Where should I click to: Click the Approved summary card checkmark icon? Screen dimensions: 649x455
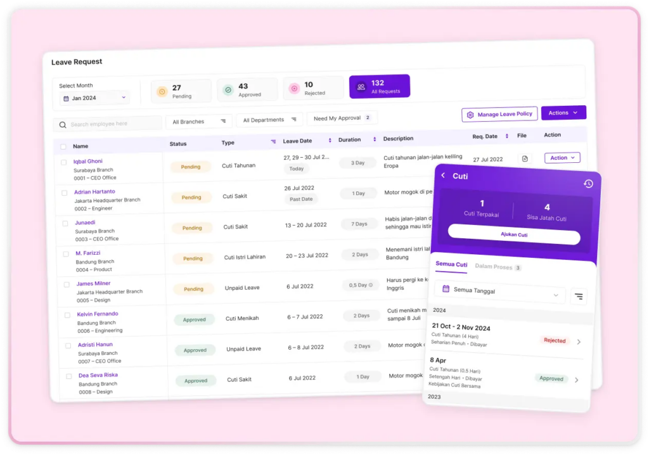(228, 91)
